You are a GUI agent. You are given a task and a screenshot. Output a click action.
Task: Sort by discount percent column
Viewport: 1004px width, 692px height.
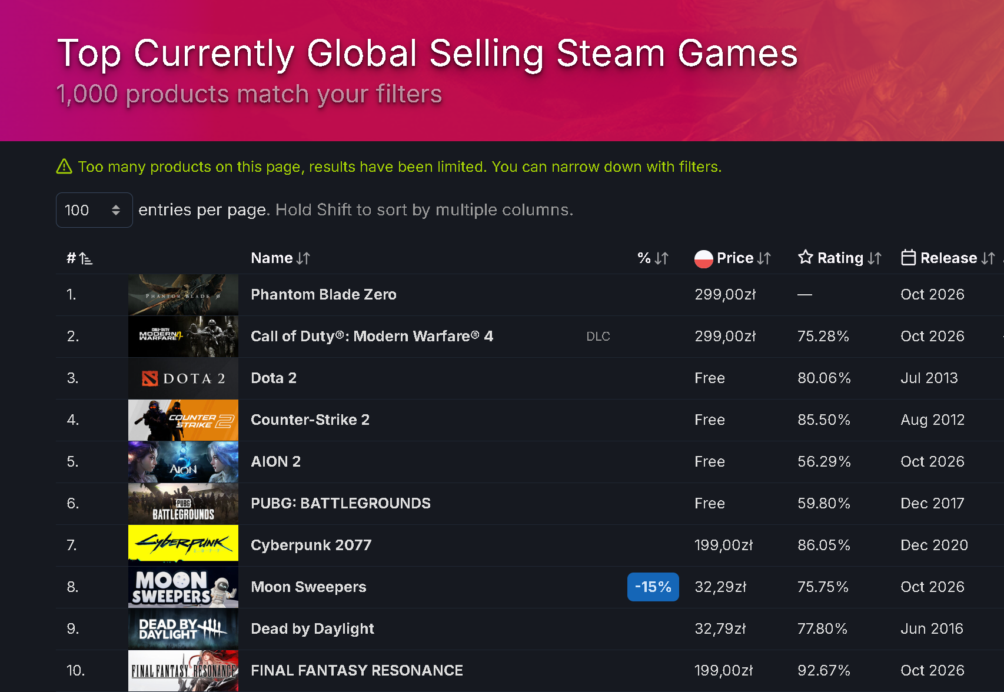click(653, 258)
